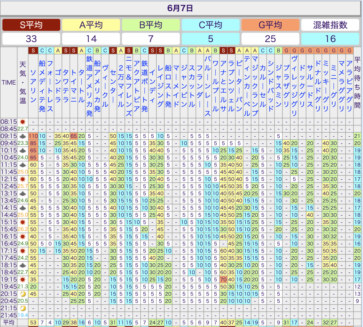Select the cloud icon in the 18:15 row
The height and width of the screenshot is (327, 363).
(23, 266)
